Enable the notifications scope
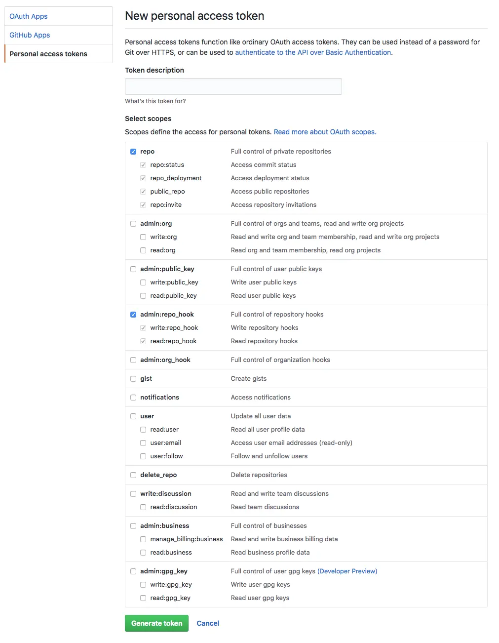499x643 pixels. coord(133,398)
